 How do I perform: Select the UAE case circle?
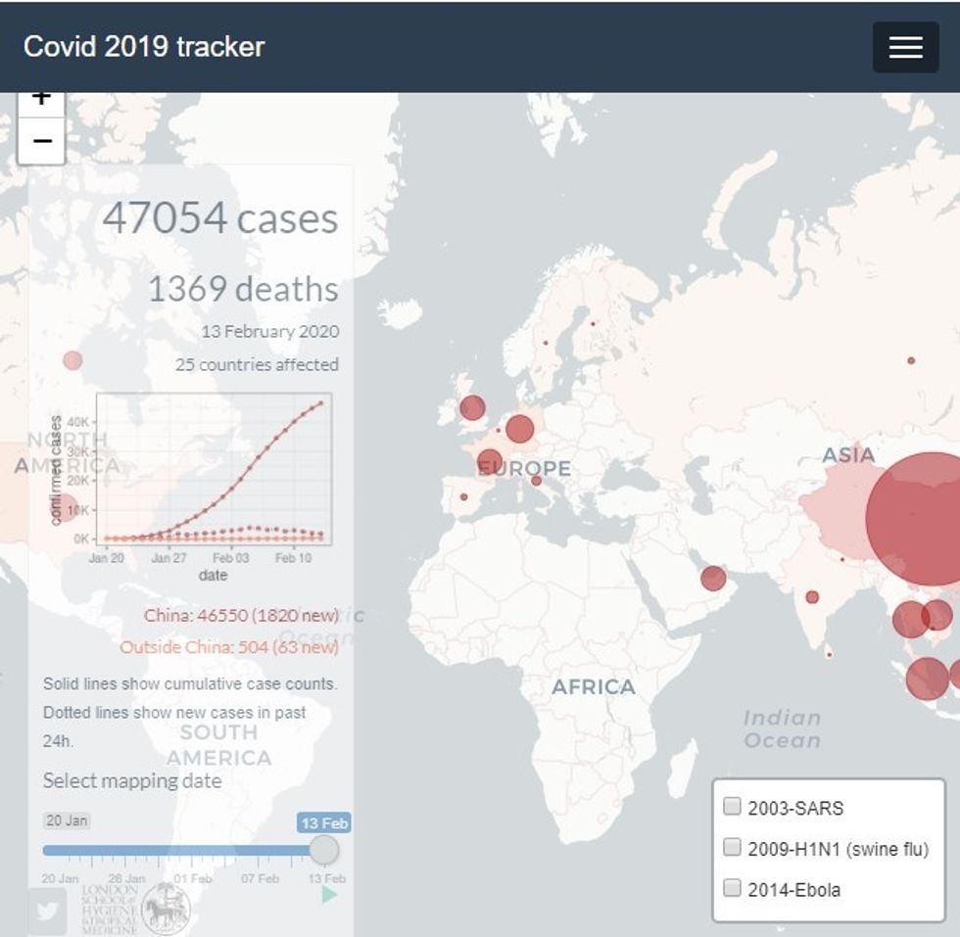pyautogui.click(x=713, y=579)
